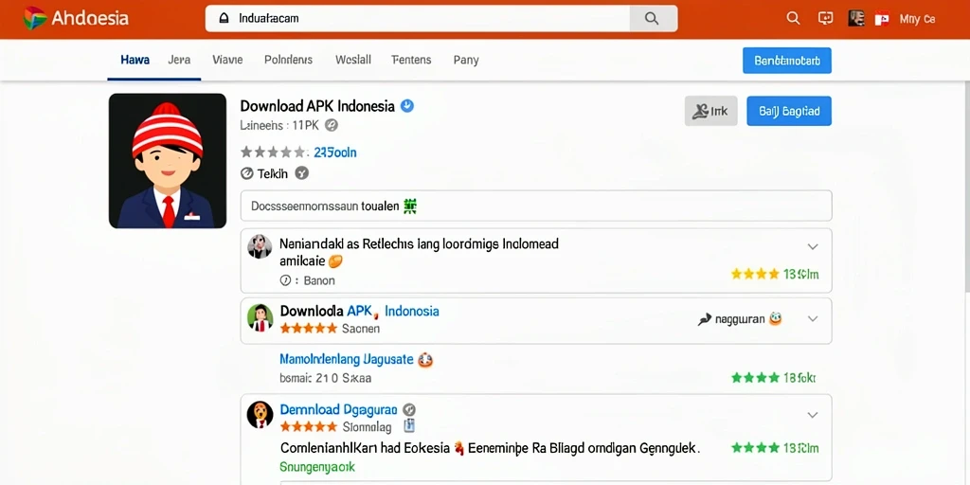The height and width of the screenshot is (485, 970).
Task: Click the orange emoji after amikaie
Action: coord(334,261)
